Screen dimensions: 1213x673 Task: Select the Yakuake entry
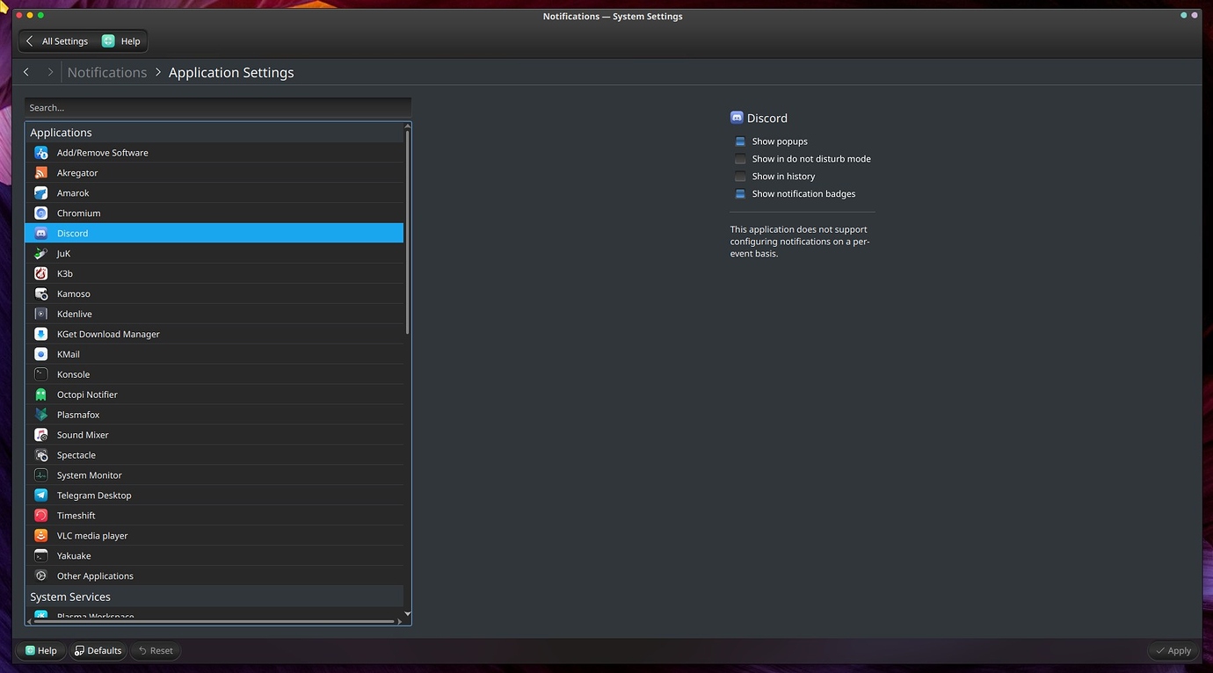click(x=214, y=557)
